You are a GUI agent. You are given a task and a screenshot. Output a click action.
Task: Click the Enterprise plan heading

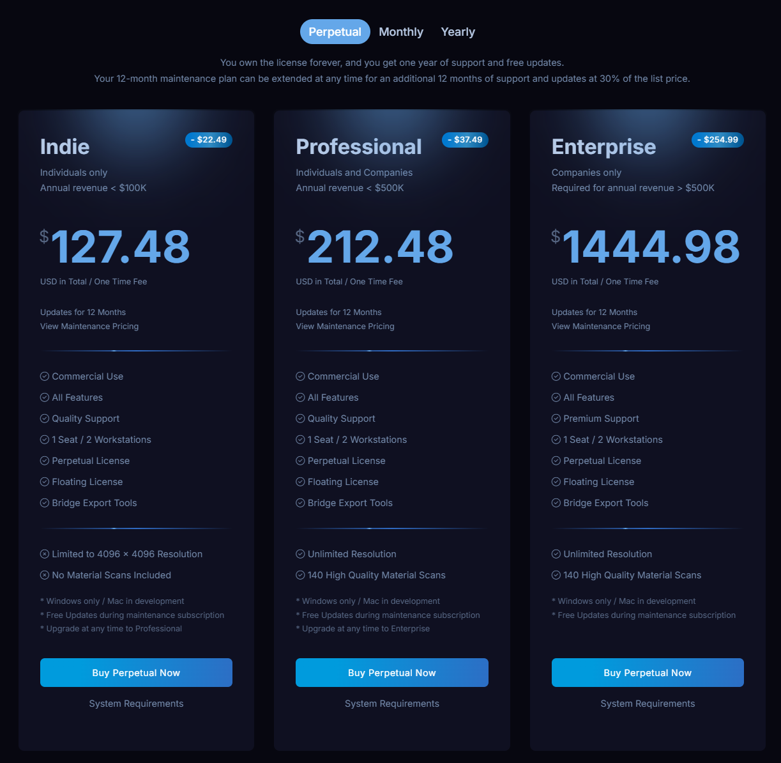pyautogui.click(x=603, y=147)
